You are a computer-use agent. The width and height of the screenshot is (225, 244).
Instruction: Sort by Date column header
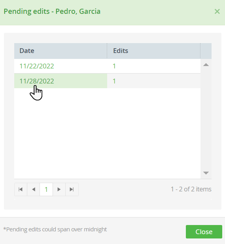coord(61,51)
